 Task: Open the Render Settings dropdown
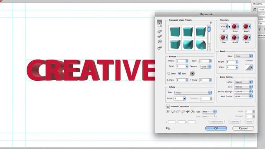[243, 91]
